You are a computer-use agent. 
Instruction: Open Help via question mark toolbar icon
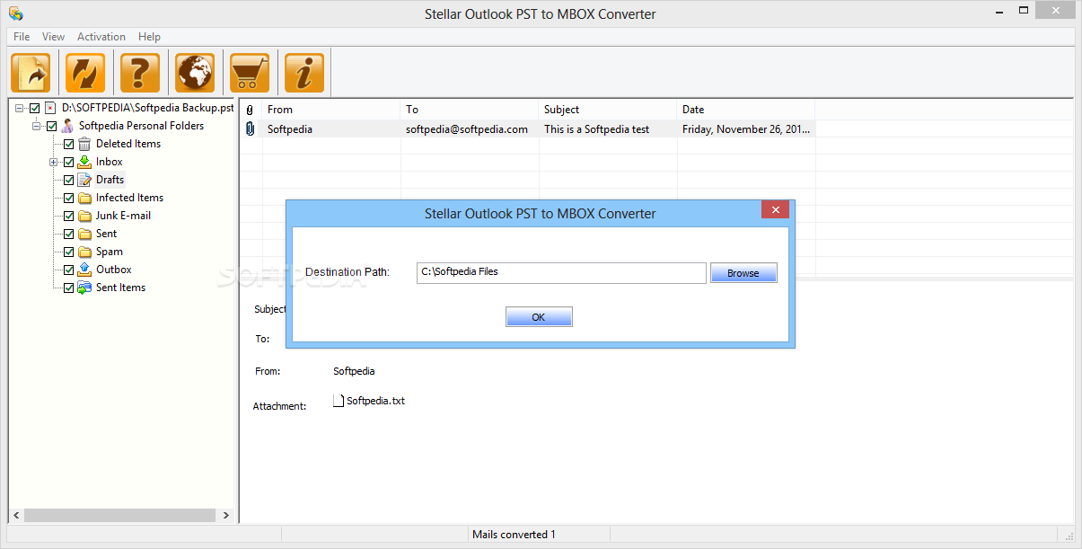[140, 73]
